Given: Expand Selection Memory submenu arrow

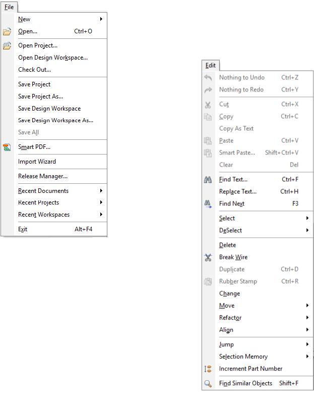Looking at the screenshot, I should [x=307, y=356].
